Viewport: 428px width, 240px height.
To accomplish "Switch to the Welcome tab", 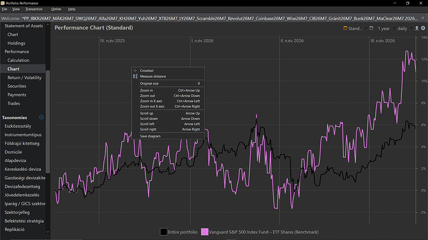I will point(10,19).
